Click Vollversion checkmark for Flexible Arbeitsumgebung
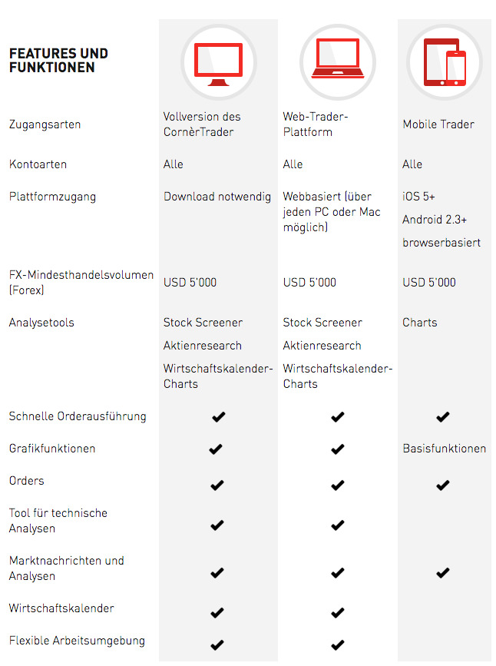 [217, 644]
